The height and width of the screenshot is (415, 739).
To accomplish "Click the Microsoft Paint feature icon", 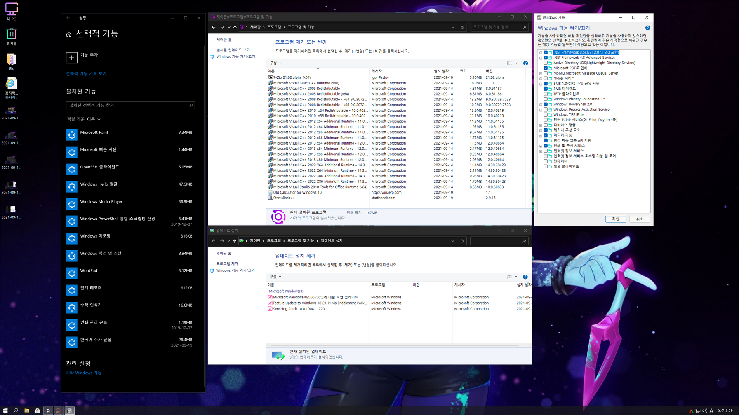I will pos(71,135).
